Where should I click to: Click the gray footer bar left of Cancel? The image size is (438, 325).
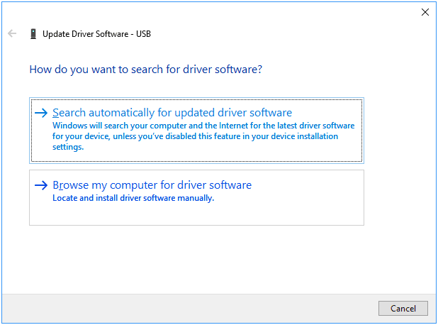[190, 308]
